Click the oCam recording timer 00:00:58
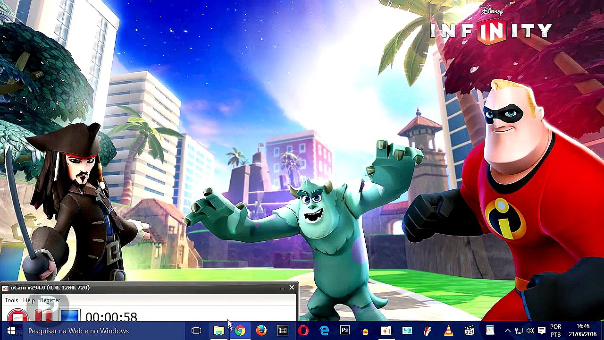The image size is (604, 340). pos(111,316)
